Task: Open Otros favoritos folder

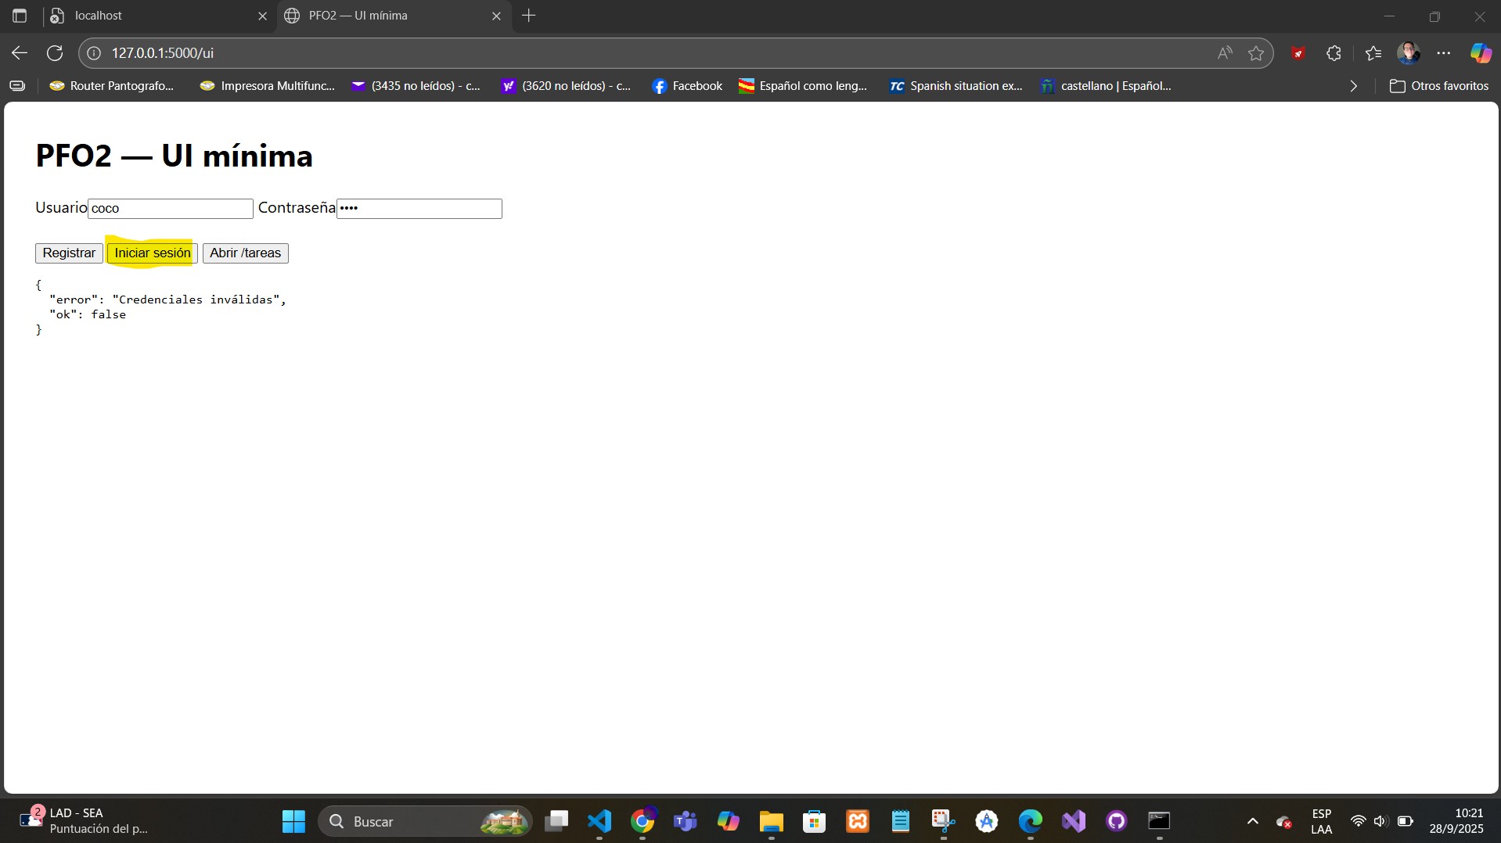Action: pyautogui.click(x=1439, y=86)
